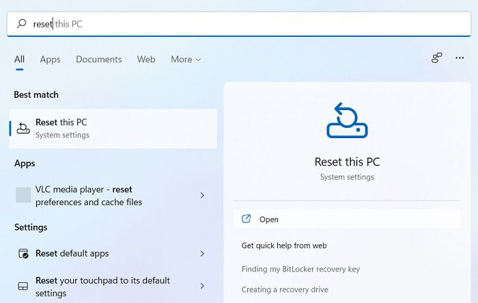
Task: Open the three-dot options menu
Action: (460, 57)
